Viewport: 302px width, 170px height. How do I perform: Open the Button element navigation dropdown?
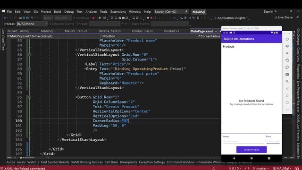(x=148, y=36)
